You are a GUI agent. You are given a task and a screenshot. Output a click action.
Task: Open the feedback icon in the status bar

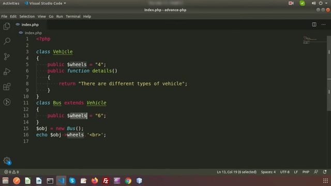pyautogui.click(x=316, y=172)
